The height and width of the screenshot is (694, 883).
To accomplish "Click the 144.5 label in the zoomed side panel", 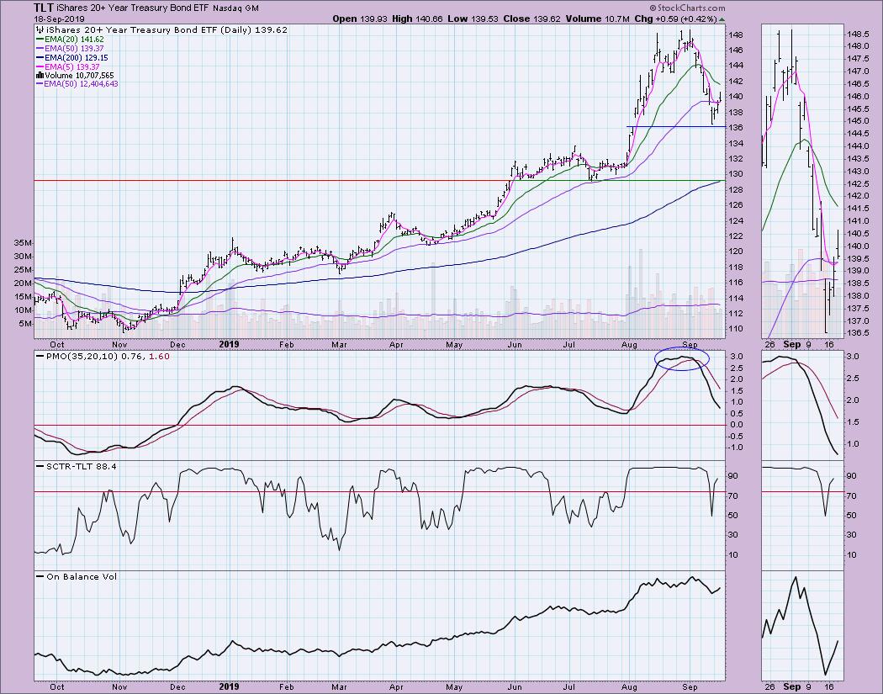I will click(857, 134).
